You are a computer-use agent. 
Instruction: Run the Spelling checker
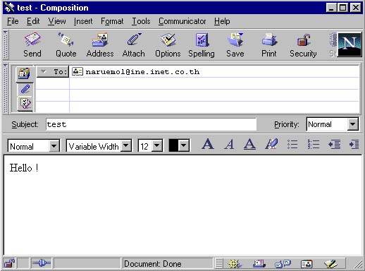pyautogui.click(x=202, y=45)
